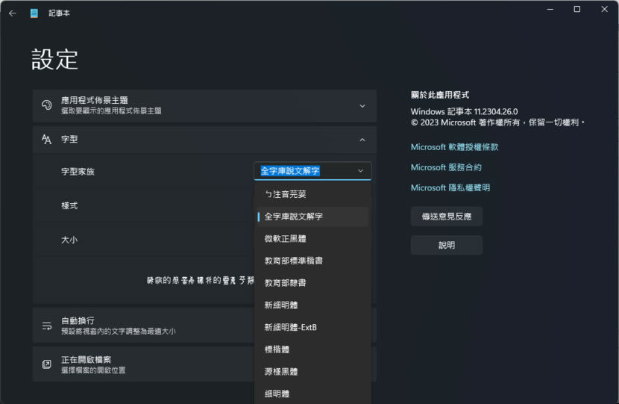Screen dimensions: 619x404
Task: Minimize the Notepad window
Action: point(550,9)
